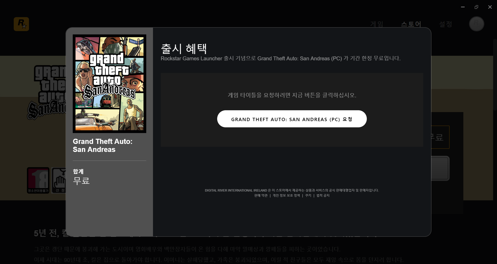The width and height of the screenshot is (497, 264).
Task: Open the user profile avatar
Action: pos(477,24)
